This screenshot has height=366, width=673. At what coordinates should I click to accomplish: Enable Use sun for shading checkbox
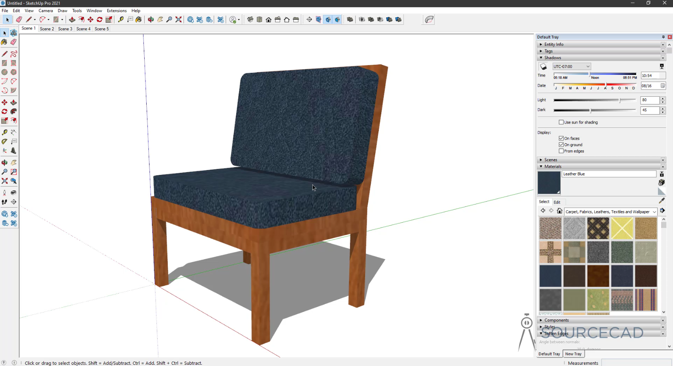561,122
